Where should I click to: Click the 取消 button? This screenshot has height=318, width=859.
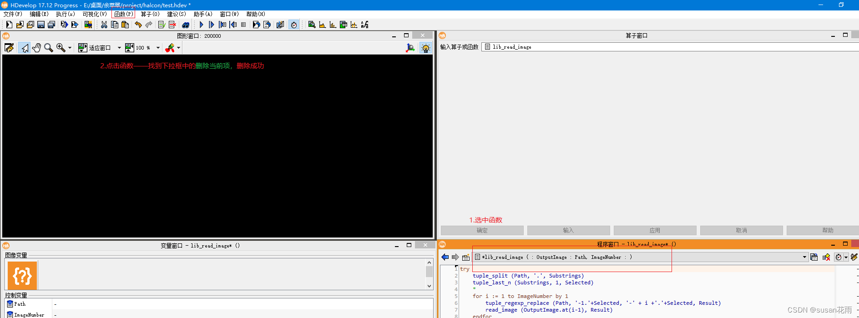pyautogui.click(x=742, y=230)
